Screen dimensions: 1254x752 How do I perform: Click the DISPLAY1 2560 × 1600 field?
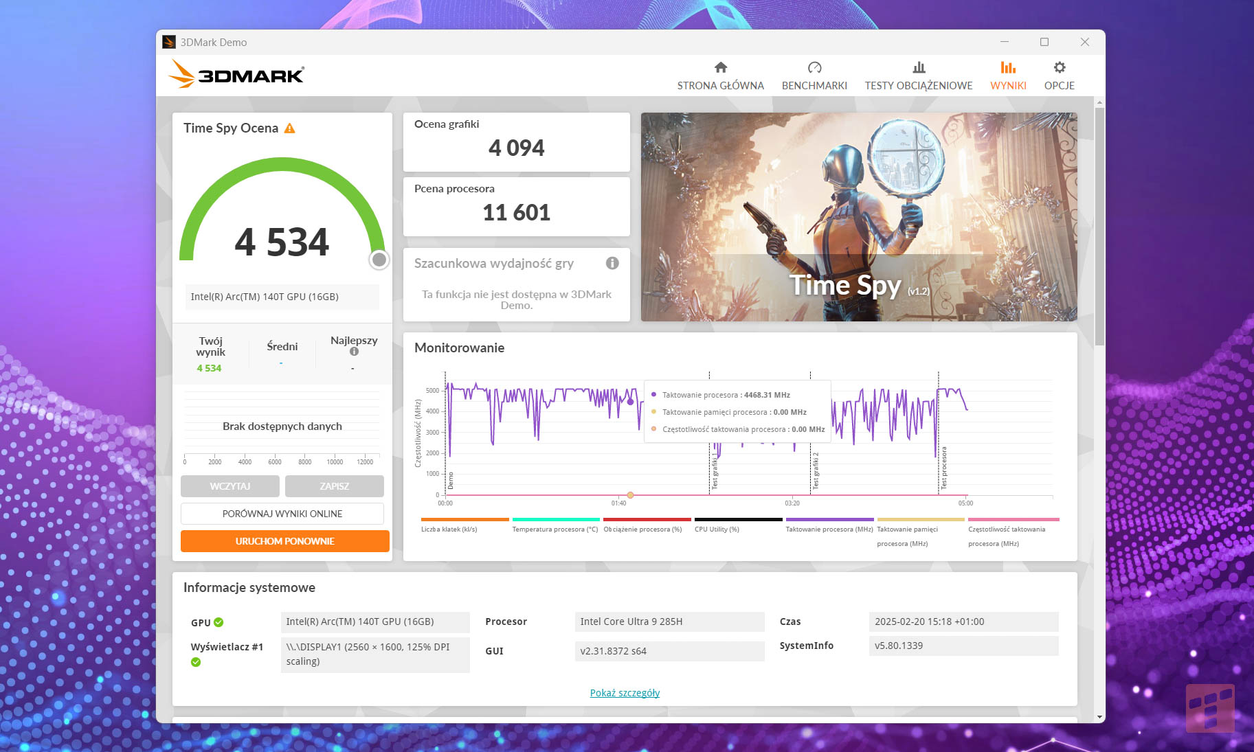tap(375, 654)
